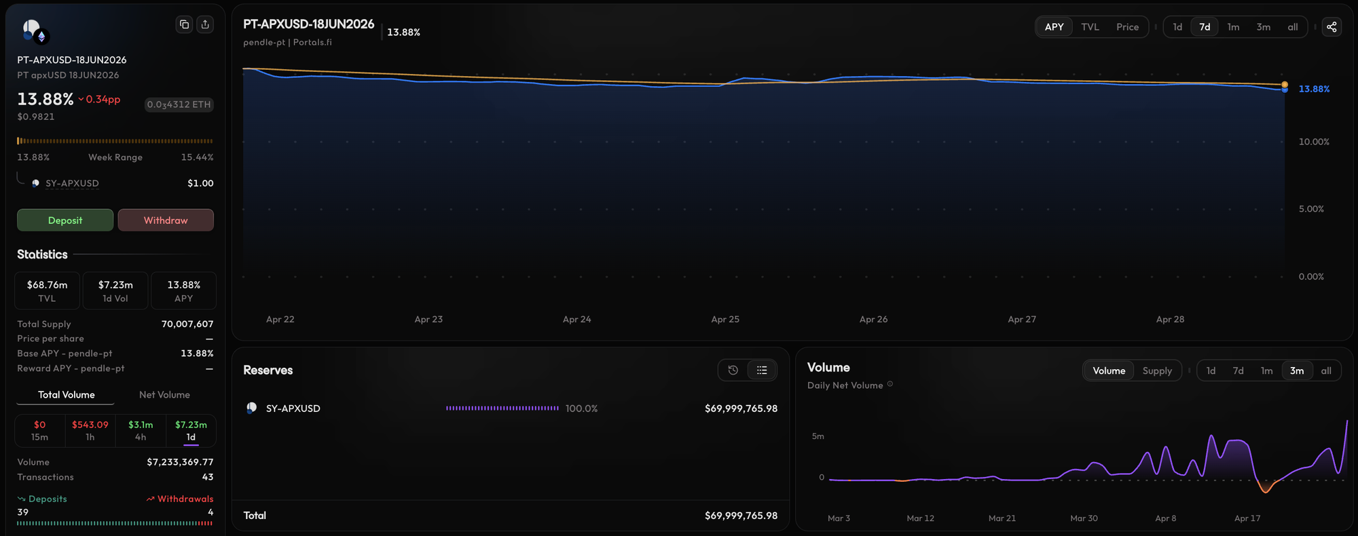Click the Withdraw button
1358x536 pixels.
click(x=166, y=220)
